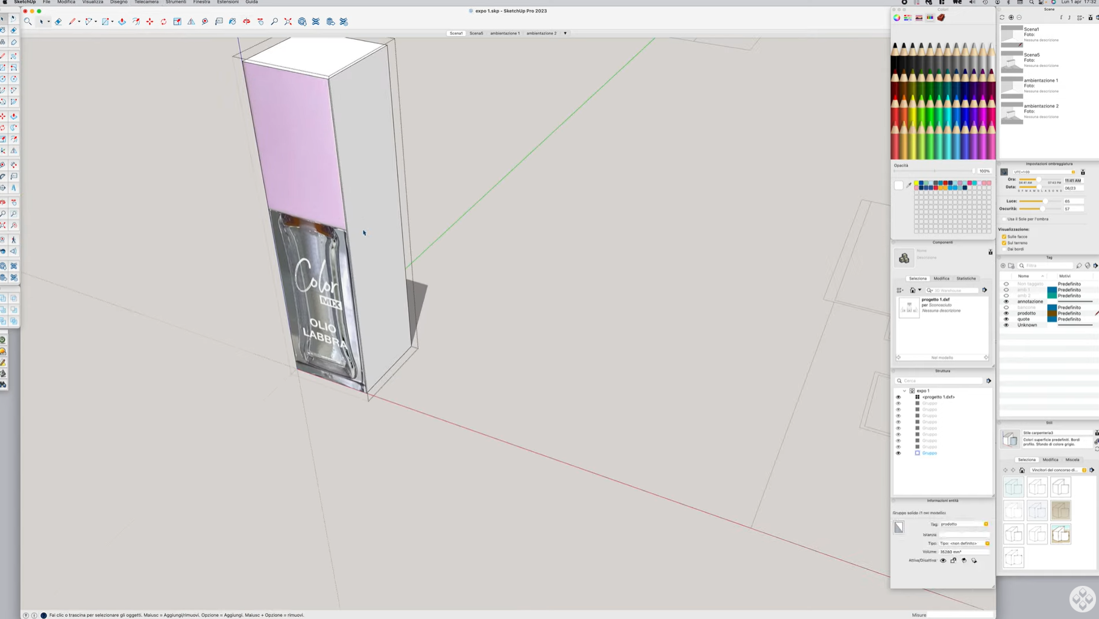Click the add tag plus icon
The image size is (1099, 619).
coord(1003,266)
